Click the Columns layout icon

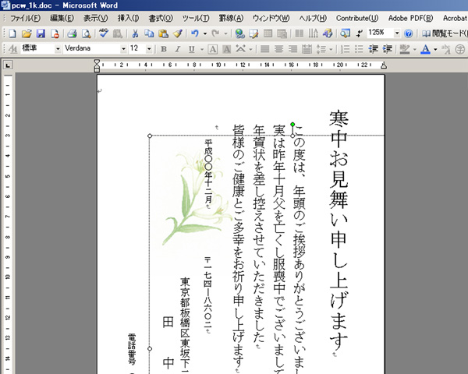299,33
